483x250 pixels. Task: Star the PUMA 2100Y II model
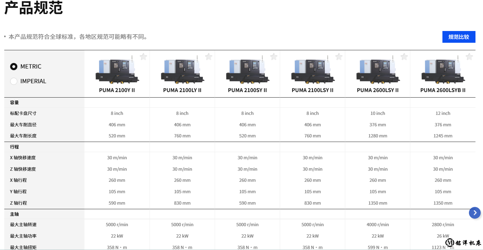[x=143, y=57]
